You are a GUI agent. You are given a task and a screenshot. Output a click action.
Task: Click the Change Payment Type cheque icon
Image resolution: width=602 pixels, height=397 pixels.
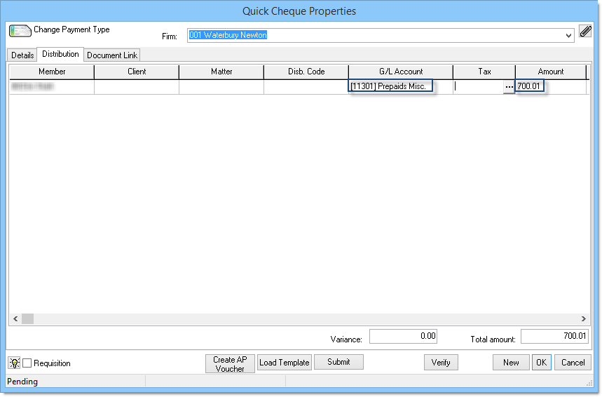20,31
